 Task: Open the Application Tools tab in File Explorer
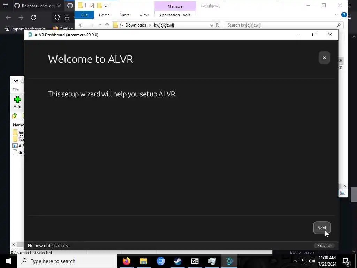pos(175,15)
